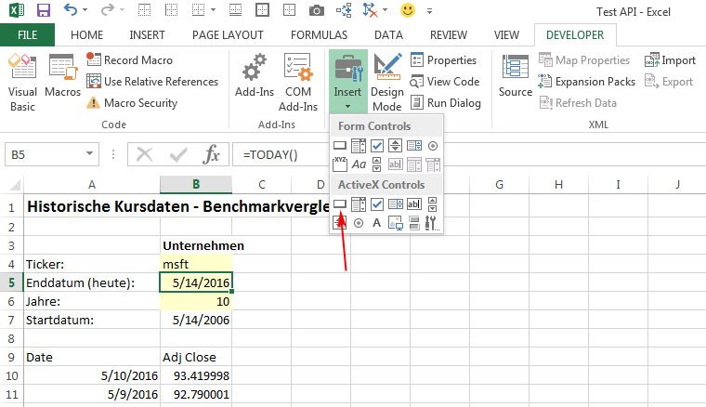
Task: Apply the thick box border icon
Action: point(262,9)
